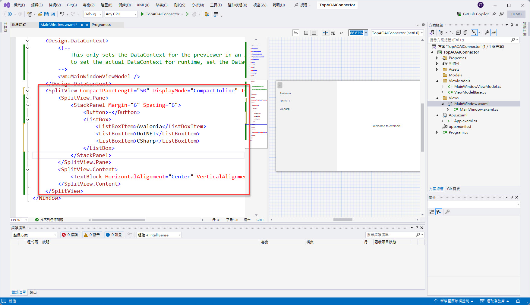This screenshot has width=530, height=305.
Task: Click the Undo arrow icon
Action: 62,14
